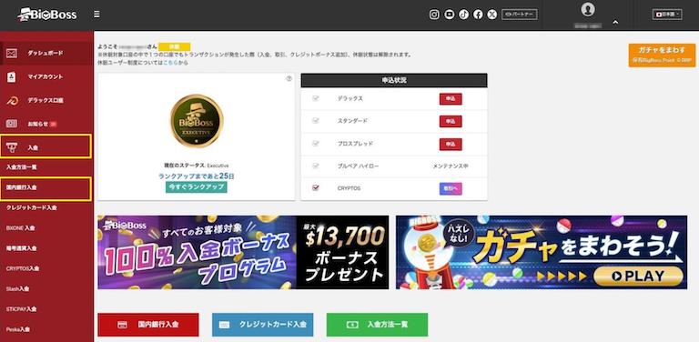Click the マイアカウント sidebar icon
The width and height of the screenshot is (699, 342).
click(x=12, y=76)
